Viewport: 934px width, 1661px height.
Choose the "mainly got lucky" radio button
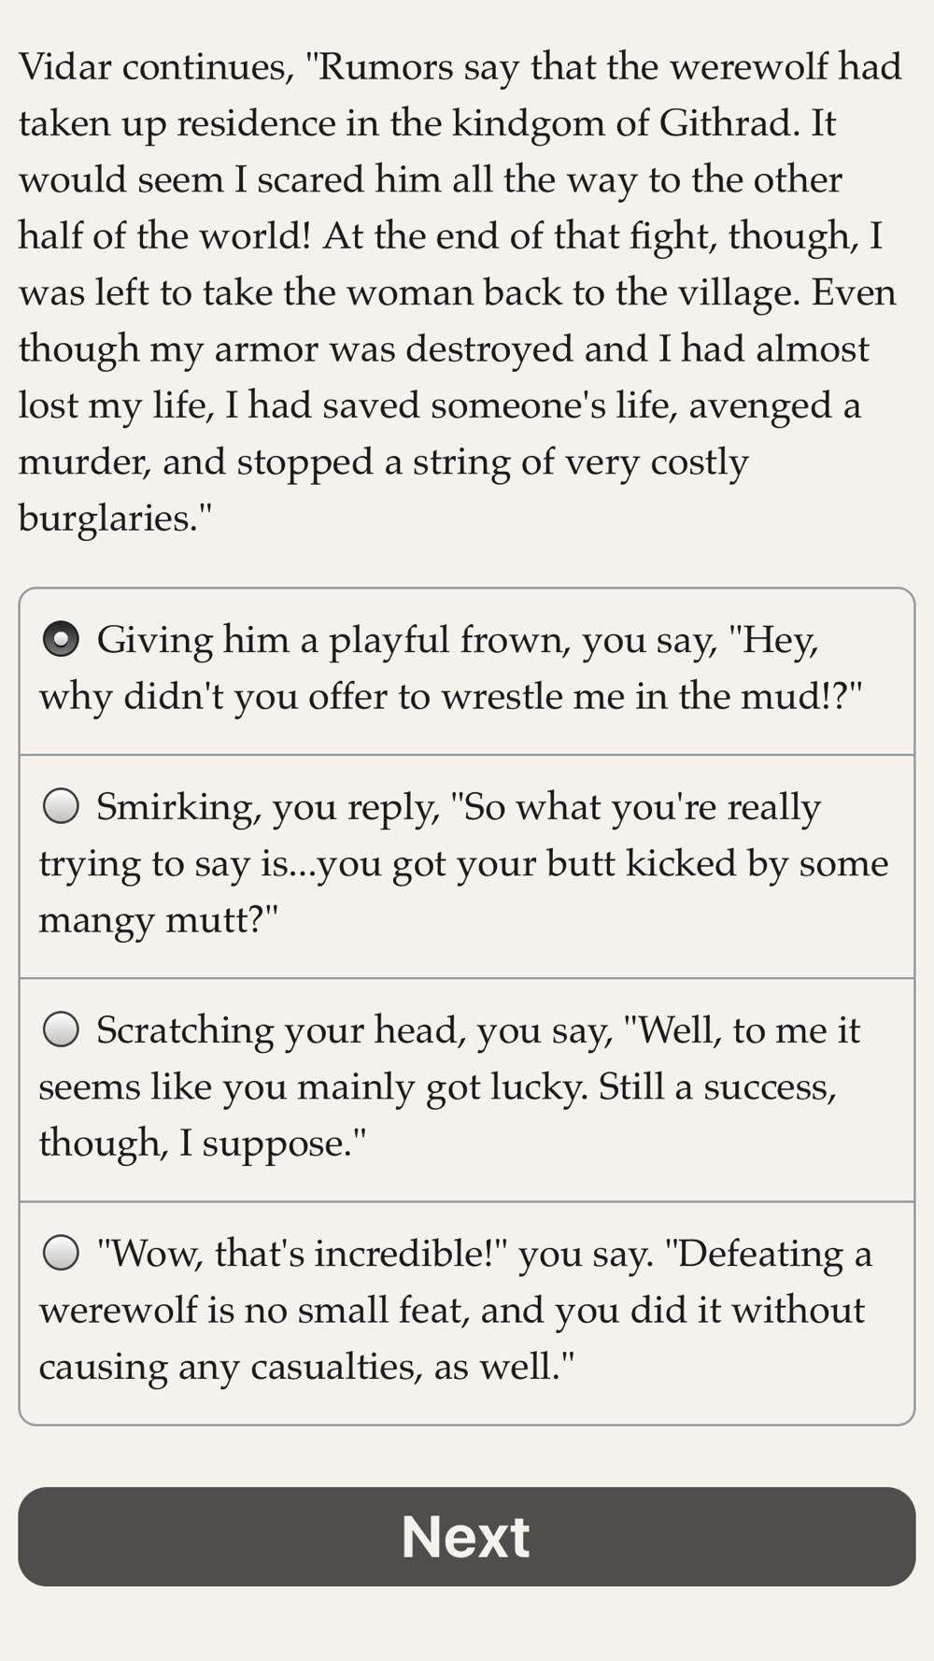click(61, 1029)
